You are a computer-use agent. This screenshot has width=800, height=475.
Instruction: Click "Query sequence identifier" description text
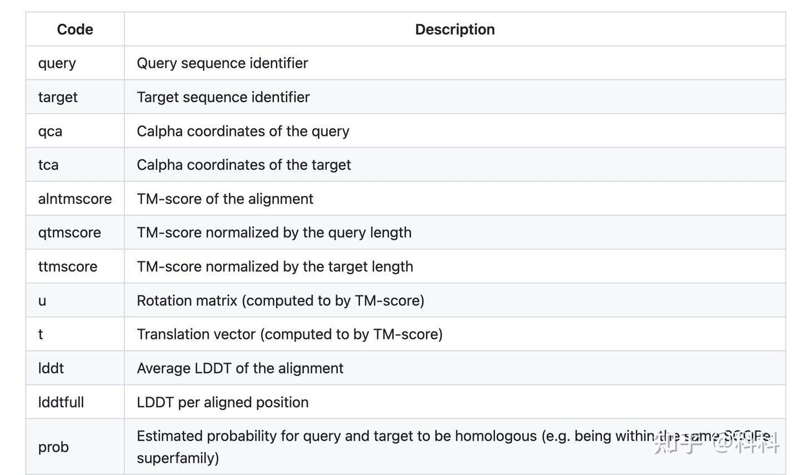click(x=222, y=63)
